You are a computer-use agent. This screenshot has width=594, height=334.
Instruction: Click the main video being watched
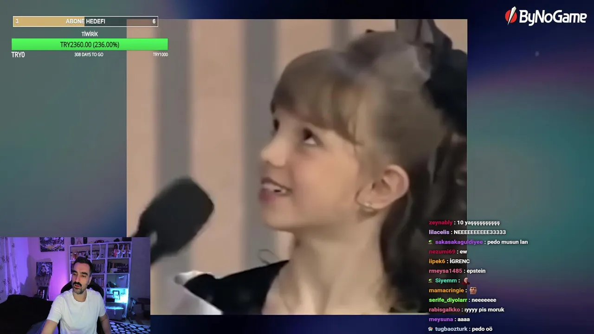pyautogui.click(x=297, y=167)
